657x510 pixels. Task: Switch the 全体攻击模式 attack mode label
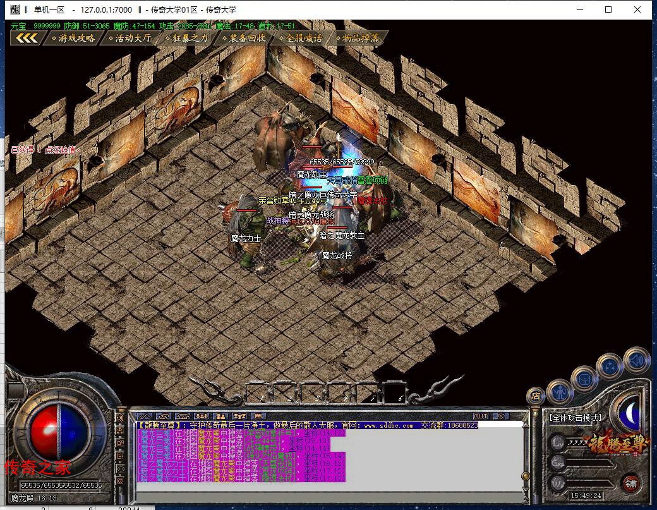pyautogui.click(x=576, y=418)
